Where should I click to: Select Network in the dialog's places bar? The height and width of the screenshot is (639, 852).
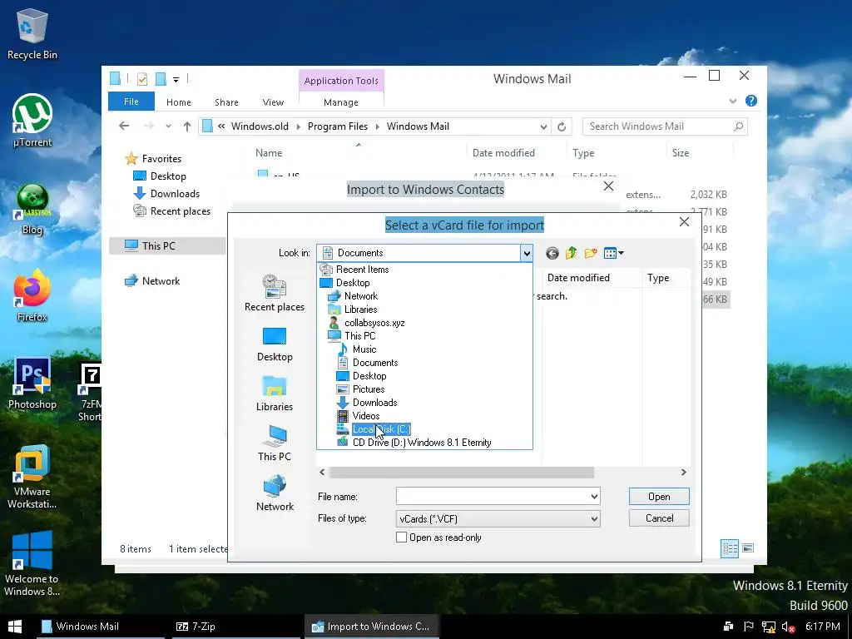(275, 493)
